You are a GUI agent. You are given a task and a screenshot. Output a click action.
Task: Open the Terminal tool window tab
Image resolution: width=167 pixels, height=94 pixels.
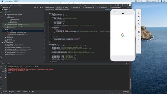(11, 91)
